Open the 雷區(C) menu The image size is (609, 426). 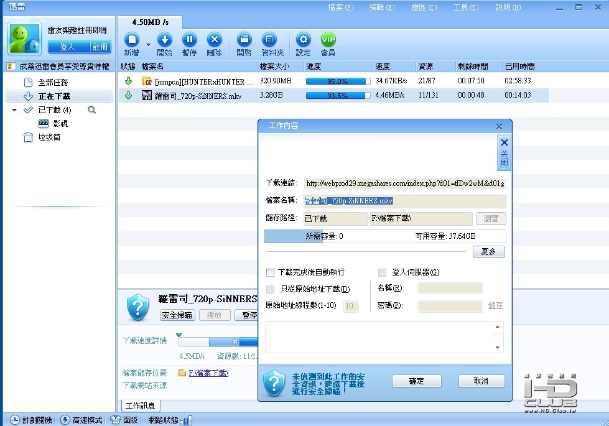[x=424, y=7]
